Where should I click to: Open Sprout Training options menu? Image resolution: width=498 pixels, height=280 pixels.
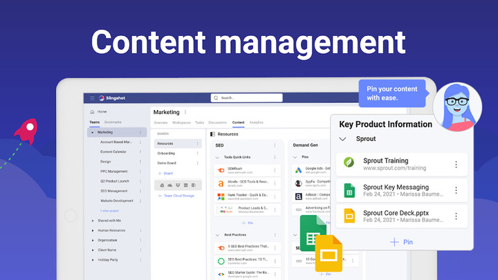(455, 165)
